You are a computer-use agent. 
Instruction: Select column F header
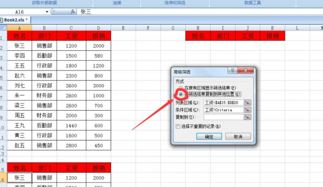click(x=148, y=28)
